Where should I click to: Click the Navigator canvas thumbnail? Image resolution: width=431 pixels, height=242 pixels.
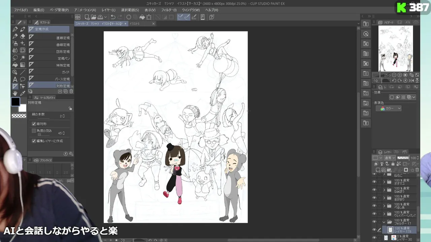(396, 49)
